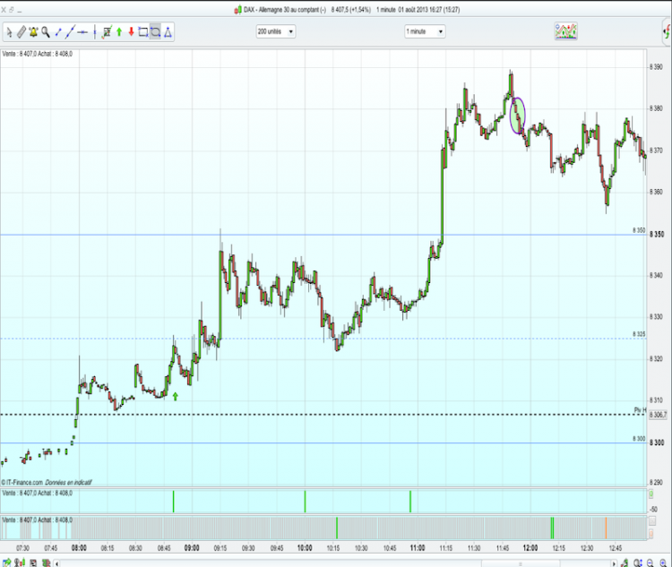
Task: Click the green settings button of first indicator panel
Action: 651,494
